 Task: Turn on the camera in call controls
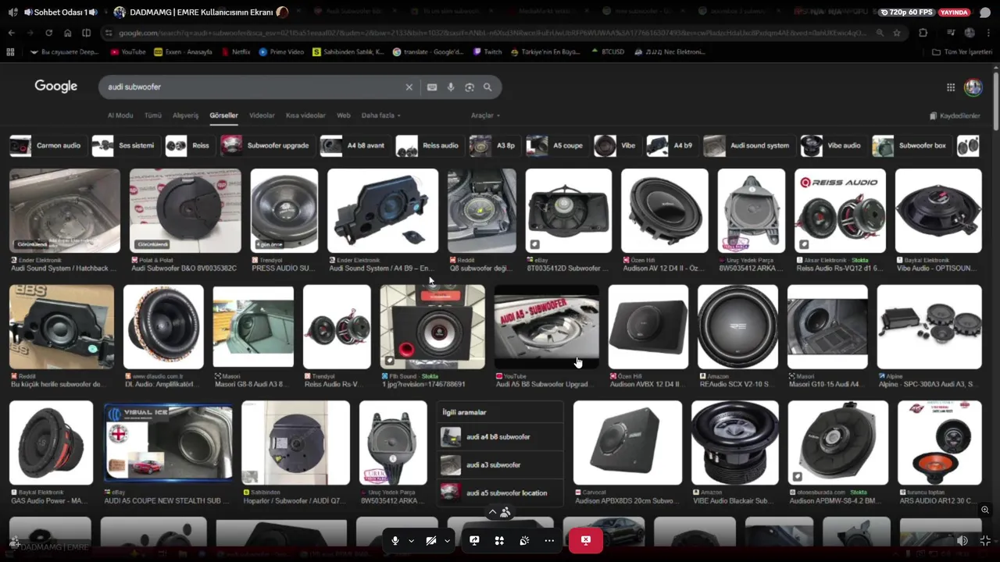(431, 540)
